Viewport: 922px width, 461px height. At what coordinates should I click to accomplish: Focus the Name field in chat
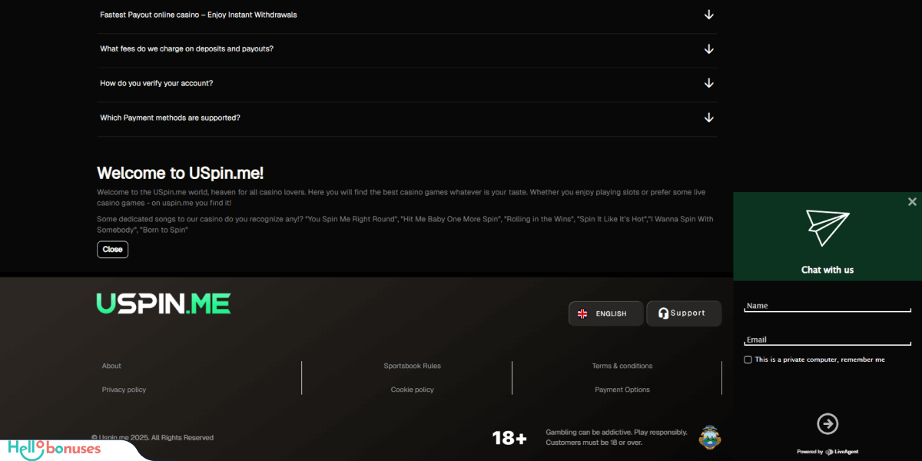pos(827,306)
